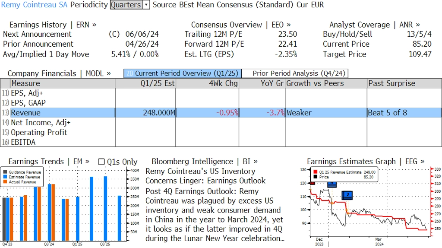This screenshot has height=248, width=442.
Task: Click the Cur EUR currency label
Action: [310, 5]
